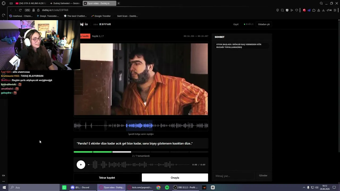Click the Odadan çık button
The image size is (340, 191).
pos(264,24)
